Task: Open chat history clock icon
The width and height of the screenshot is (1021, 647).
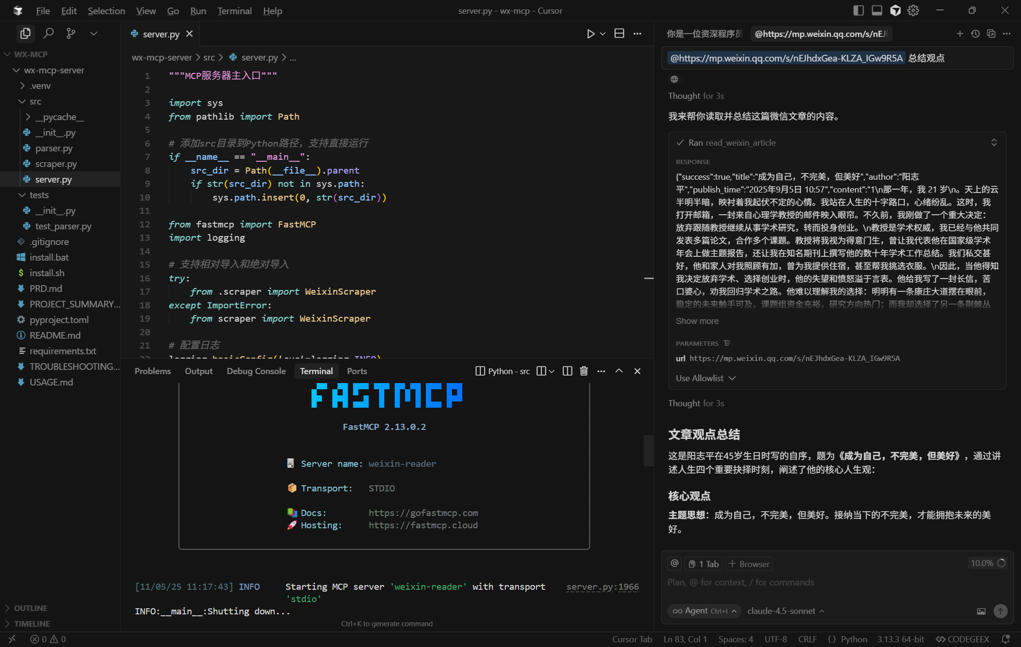Action: pyautogui.click(x=975, y=34)
